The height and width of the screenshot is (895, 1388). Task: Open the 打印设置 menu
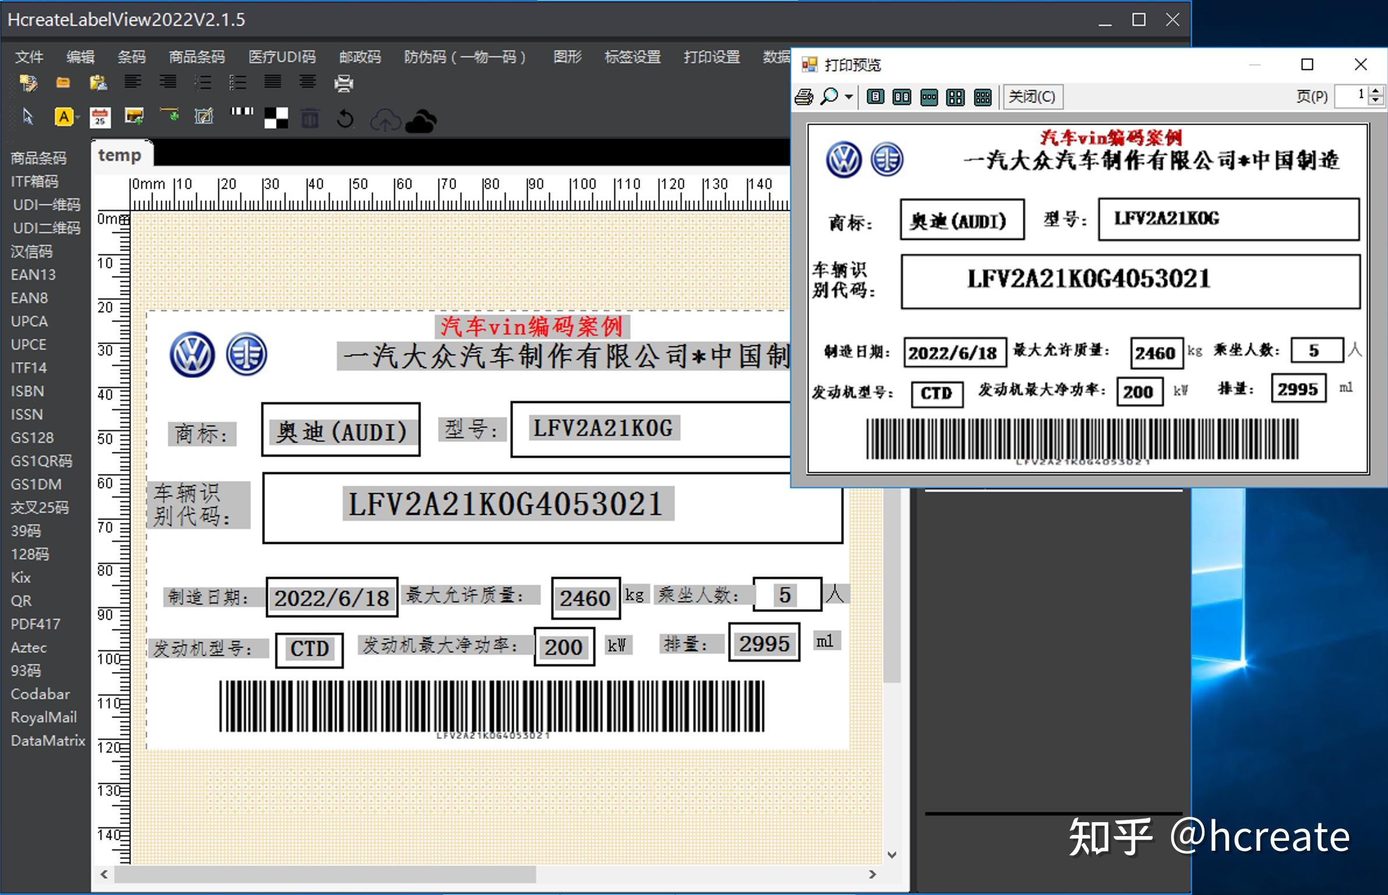pyautogui.click(x=712, y=57)
